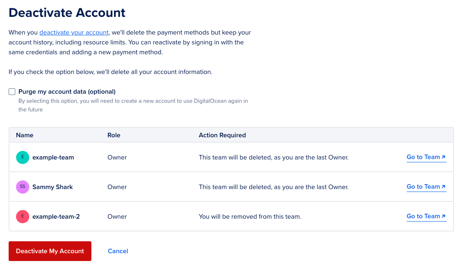Open Sammy Shark's team via Go to Team
466x268 pixels.
pyautogui.click(x=423, y=187)
